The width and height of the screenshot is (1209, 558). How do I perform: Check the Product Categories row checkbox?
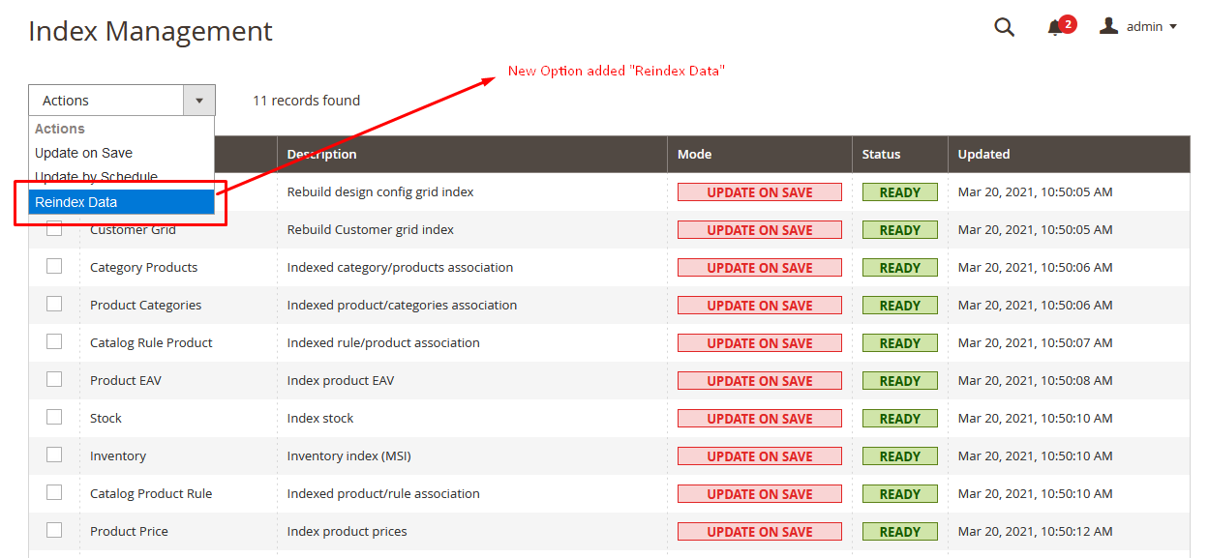pyautogui.click(x=54, y=304)
